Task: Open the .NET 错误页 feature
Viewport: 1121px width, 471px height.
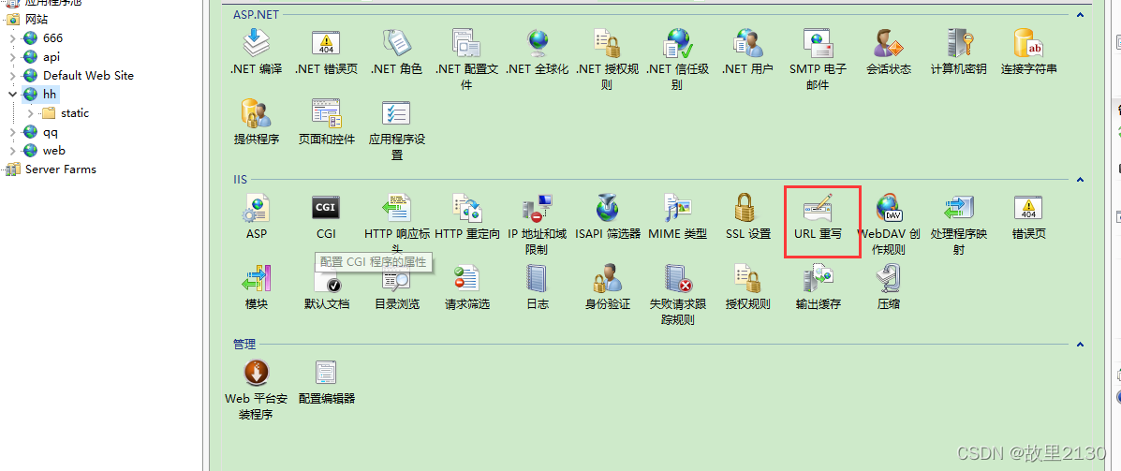Action: pos(326,53)
